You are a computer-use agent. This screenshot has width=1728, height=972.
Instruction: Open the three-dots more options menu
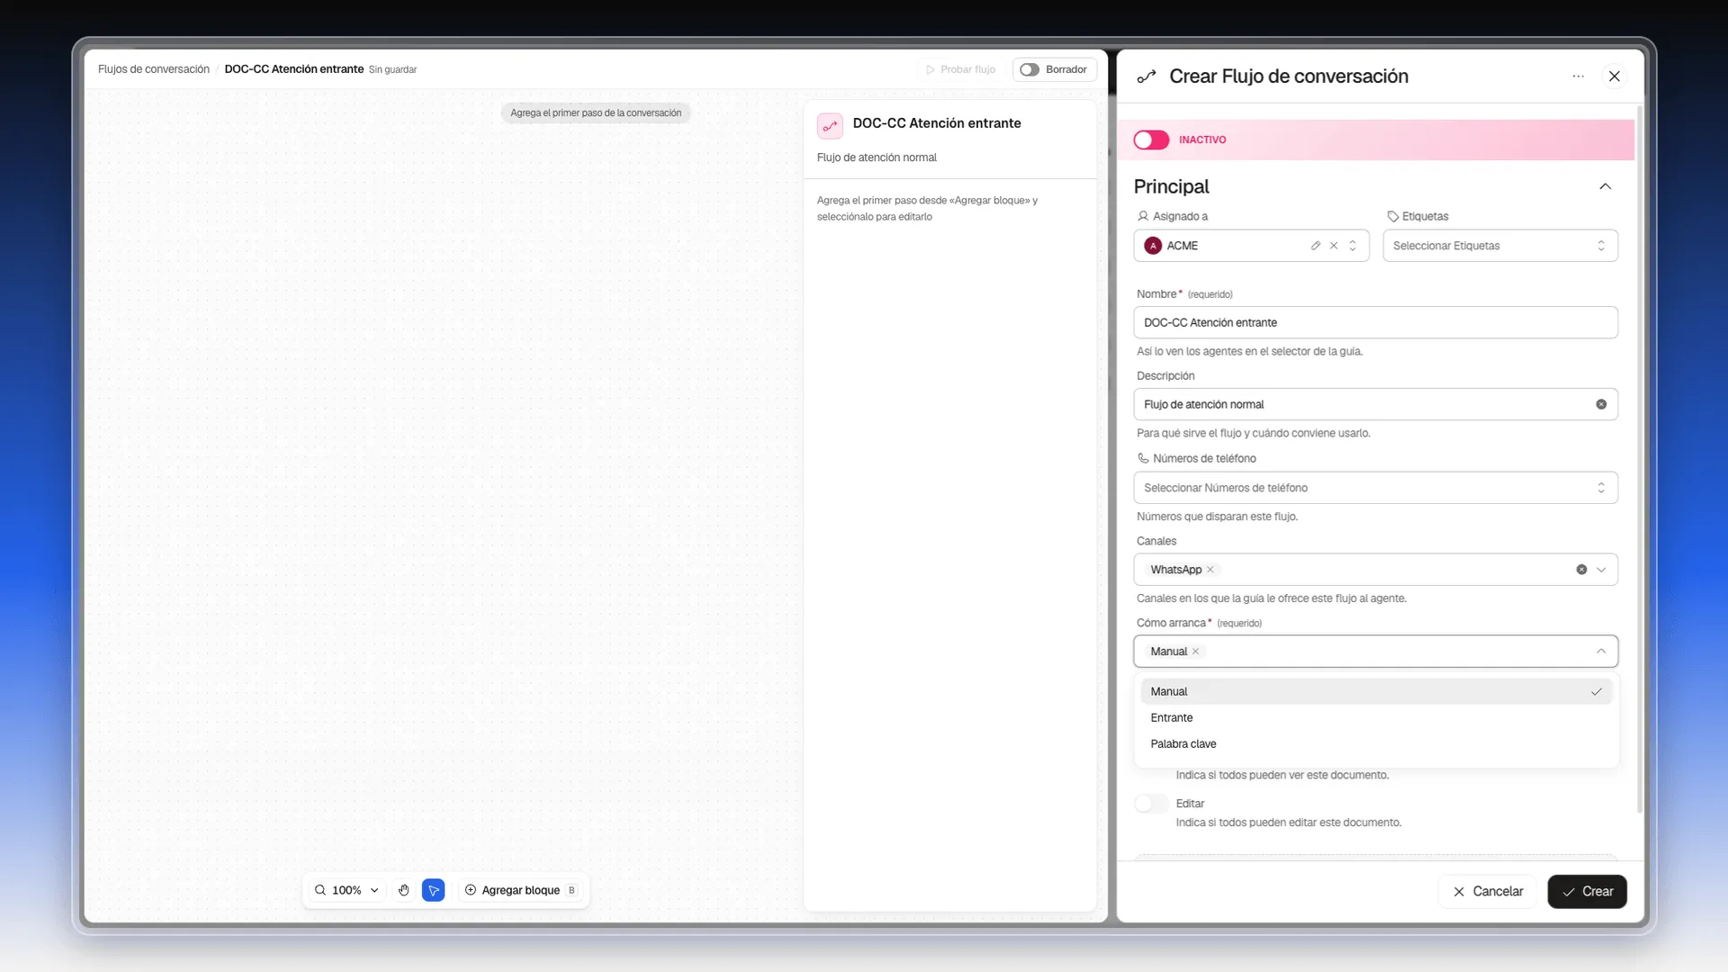pos(1578,76)
